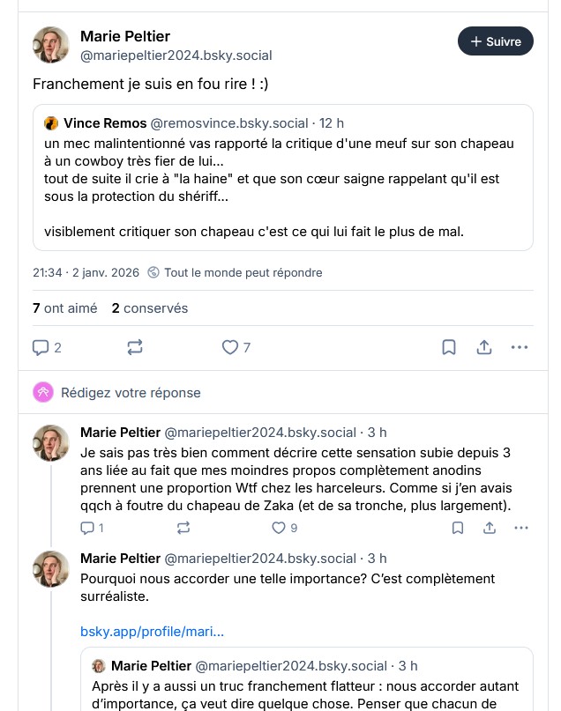Screen dimensions: 561x711
Task: Follow Marie Peltier with Suivre button
Action: click(496, 41)
